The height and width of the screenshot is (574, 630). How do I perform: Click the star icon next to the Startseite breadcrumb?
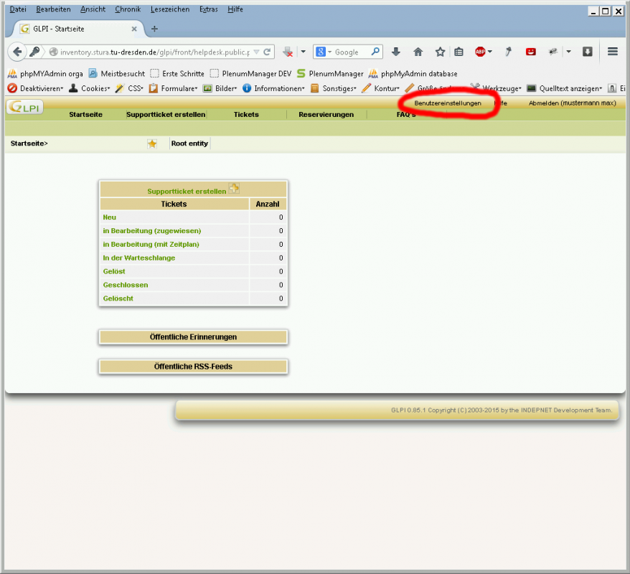pos(151,143)
